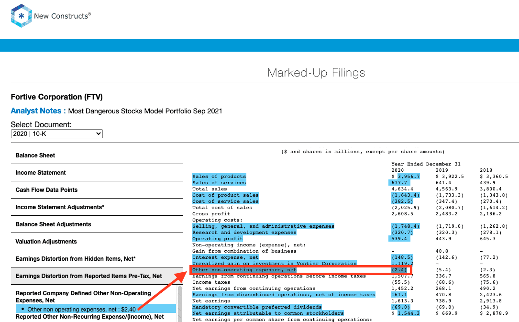Open the Select Document dropdown
Screen dimensions: 519x322
pos(57,133)
